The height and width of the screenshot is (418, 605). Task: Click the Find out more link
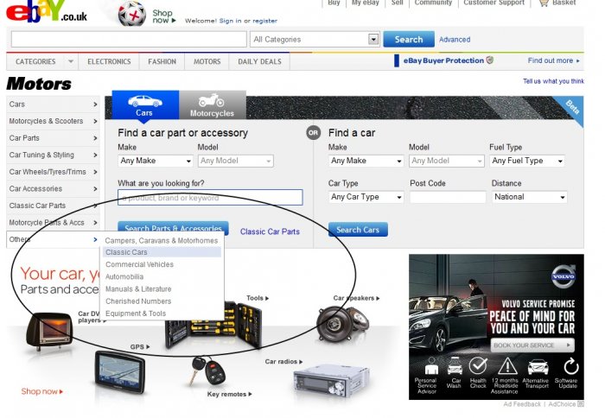[x=553, y=60]
